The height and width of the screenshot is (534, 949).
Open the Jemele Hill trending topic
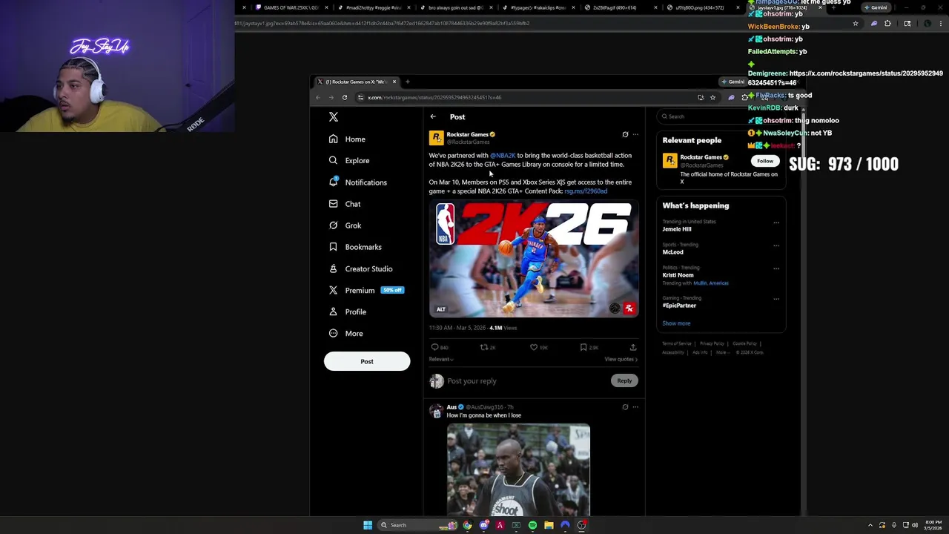(x=677, y=229)
